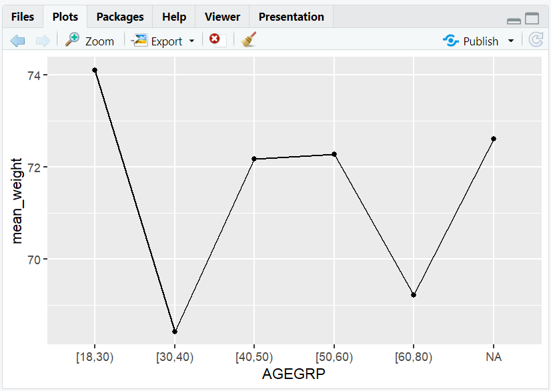This screenshot has height=391, width=551.
Task: Click the data point above NA
Action: coord(494,139)
